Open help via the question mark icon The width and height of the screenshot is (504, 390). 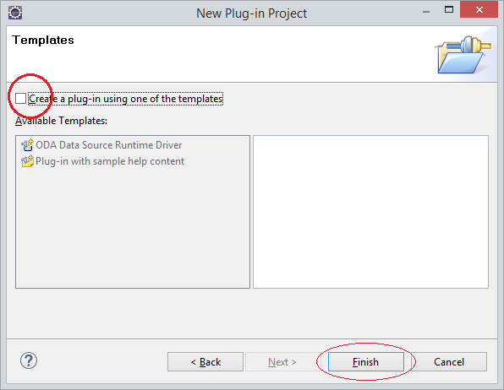29,360
